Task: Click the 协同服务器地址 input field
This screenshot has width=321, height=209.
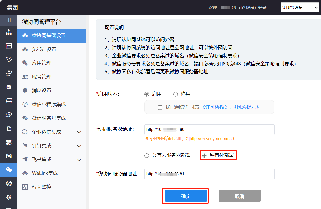Action: (209, 130)
